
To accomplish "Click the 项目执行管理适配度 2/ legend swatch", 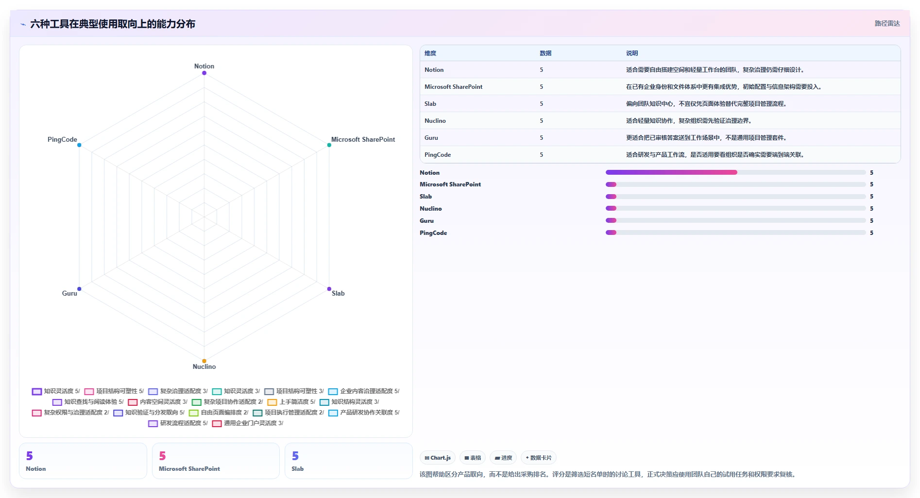I will click(x=257, y=413).
